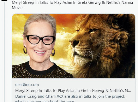Open the deadline.com domain link

coord(27,85)
